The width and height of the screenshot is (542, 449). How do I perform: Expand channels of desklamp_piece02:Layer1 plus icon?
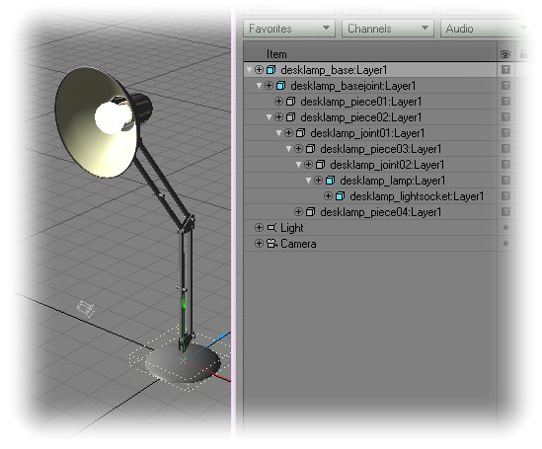(278, 117)
